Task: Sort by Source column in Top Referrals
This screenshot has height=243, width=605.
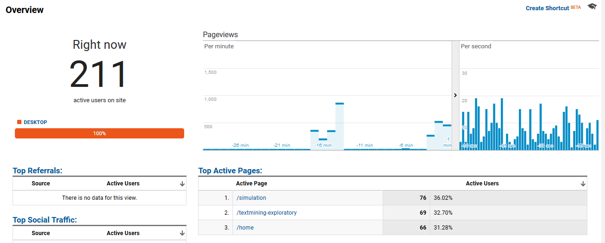Action: click(40, 184)
